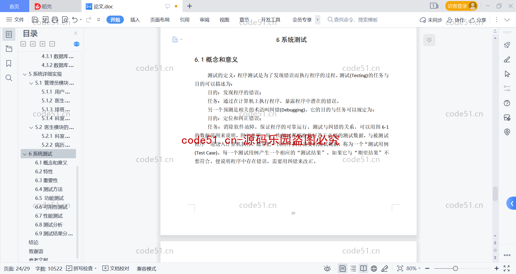Click the 分享 share button
Image resolution: width=516 pixels, height=274 pixels.
(478, 20)
